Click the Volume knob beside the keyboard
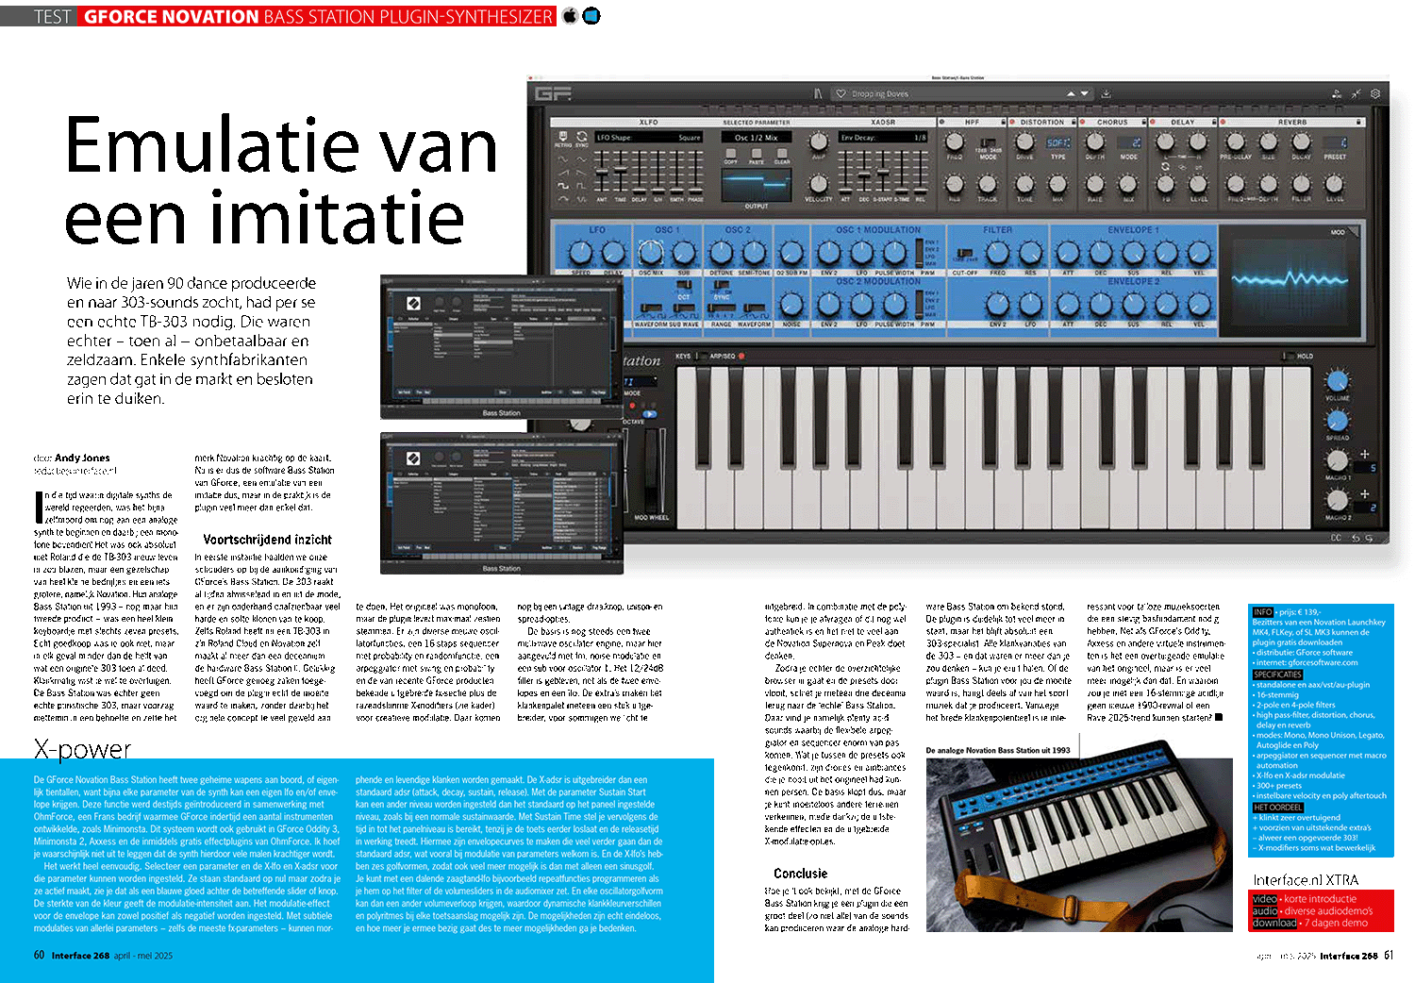 pyautogui.click(x=1337, y=381)
